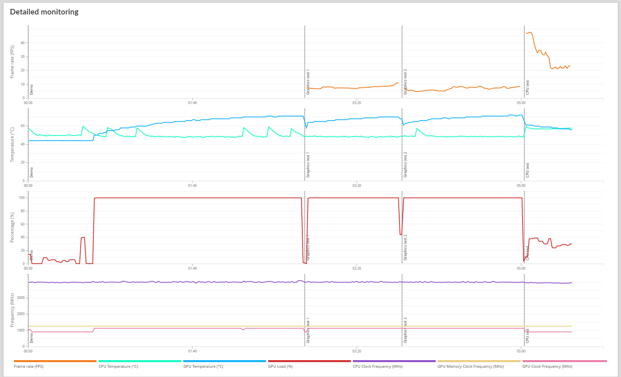Select Graphics test 1 marker in Temperature chart
The width and height of the screenshot is (621, 377).
308,165
